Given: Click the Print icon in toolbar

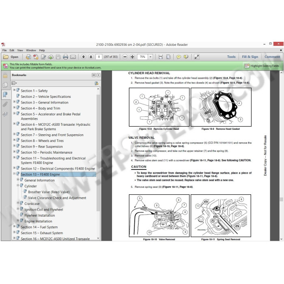Looking at the screenshot, I should (x=65, y=57).
